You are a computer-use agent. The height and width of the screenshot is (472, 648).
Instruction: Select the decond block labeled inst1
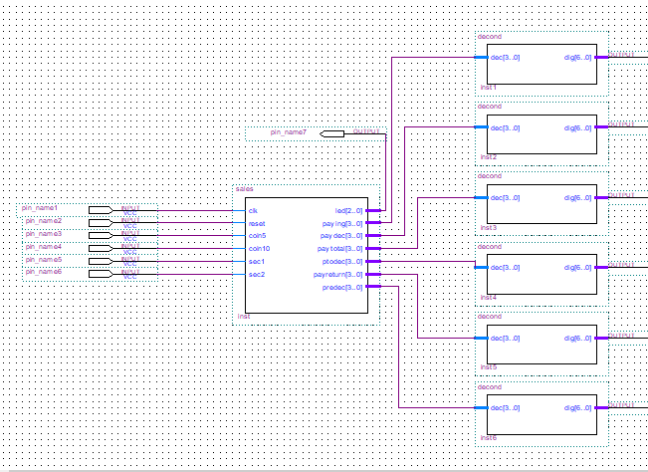tap(540, 64)
